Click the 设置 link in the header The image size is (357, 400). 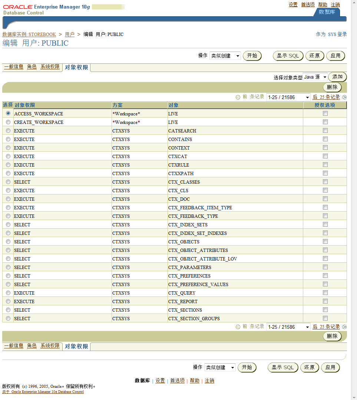(x=293, y=4)
